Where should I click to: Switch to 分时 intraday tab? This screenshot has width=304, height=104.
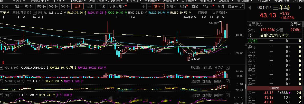point(5,6)
